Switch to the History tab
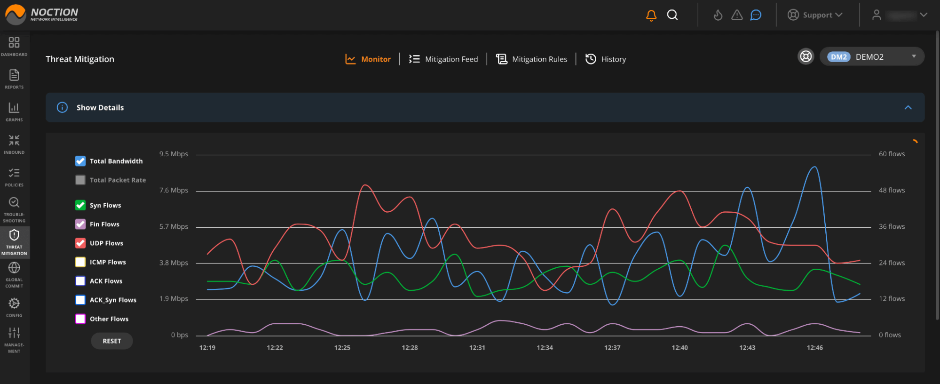Image resolution: width=940 pixels, height=384 pixels. 606,59
